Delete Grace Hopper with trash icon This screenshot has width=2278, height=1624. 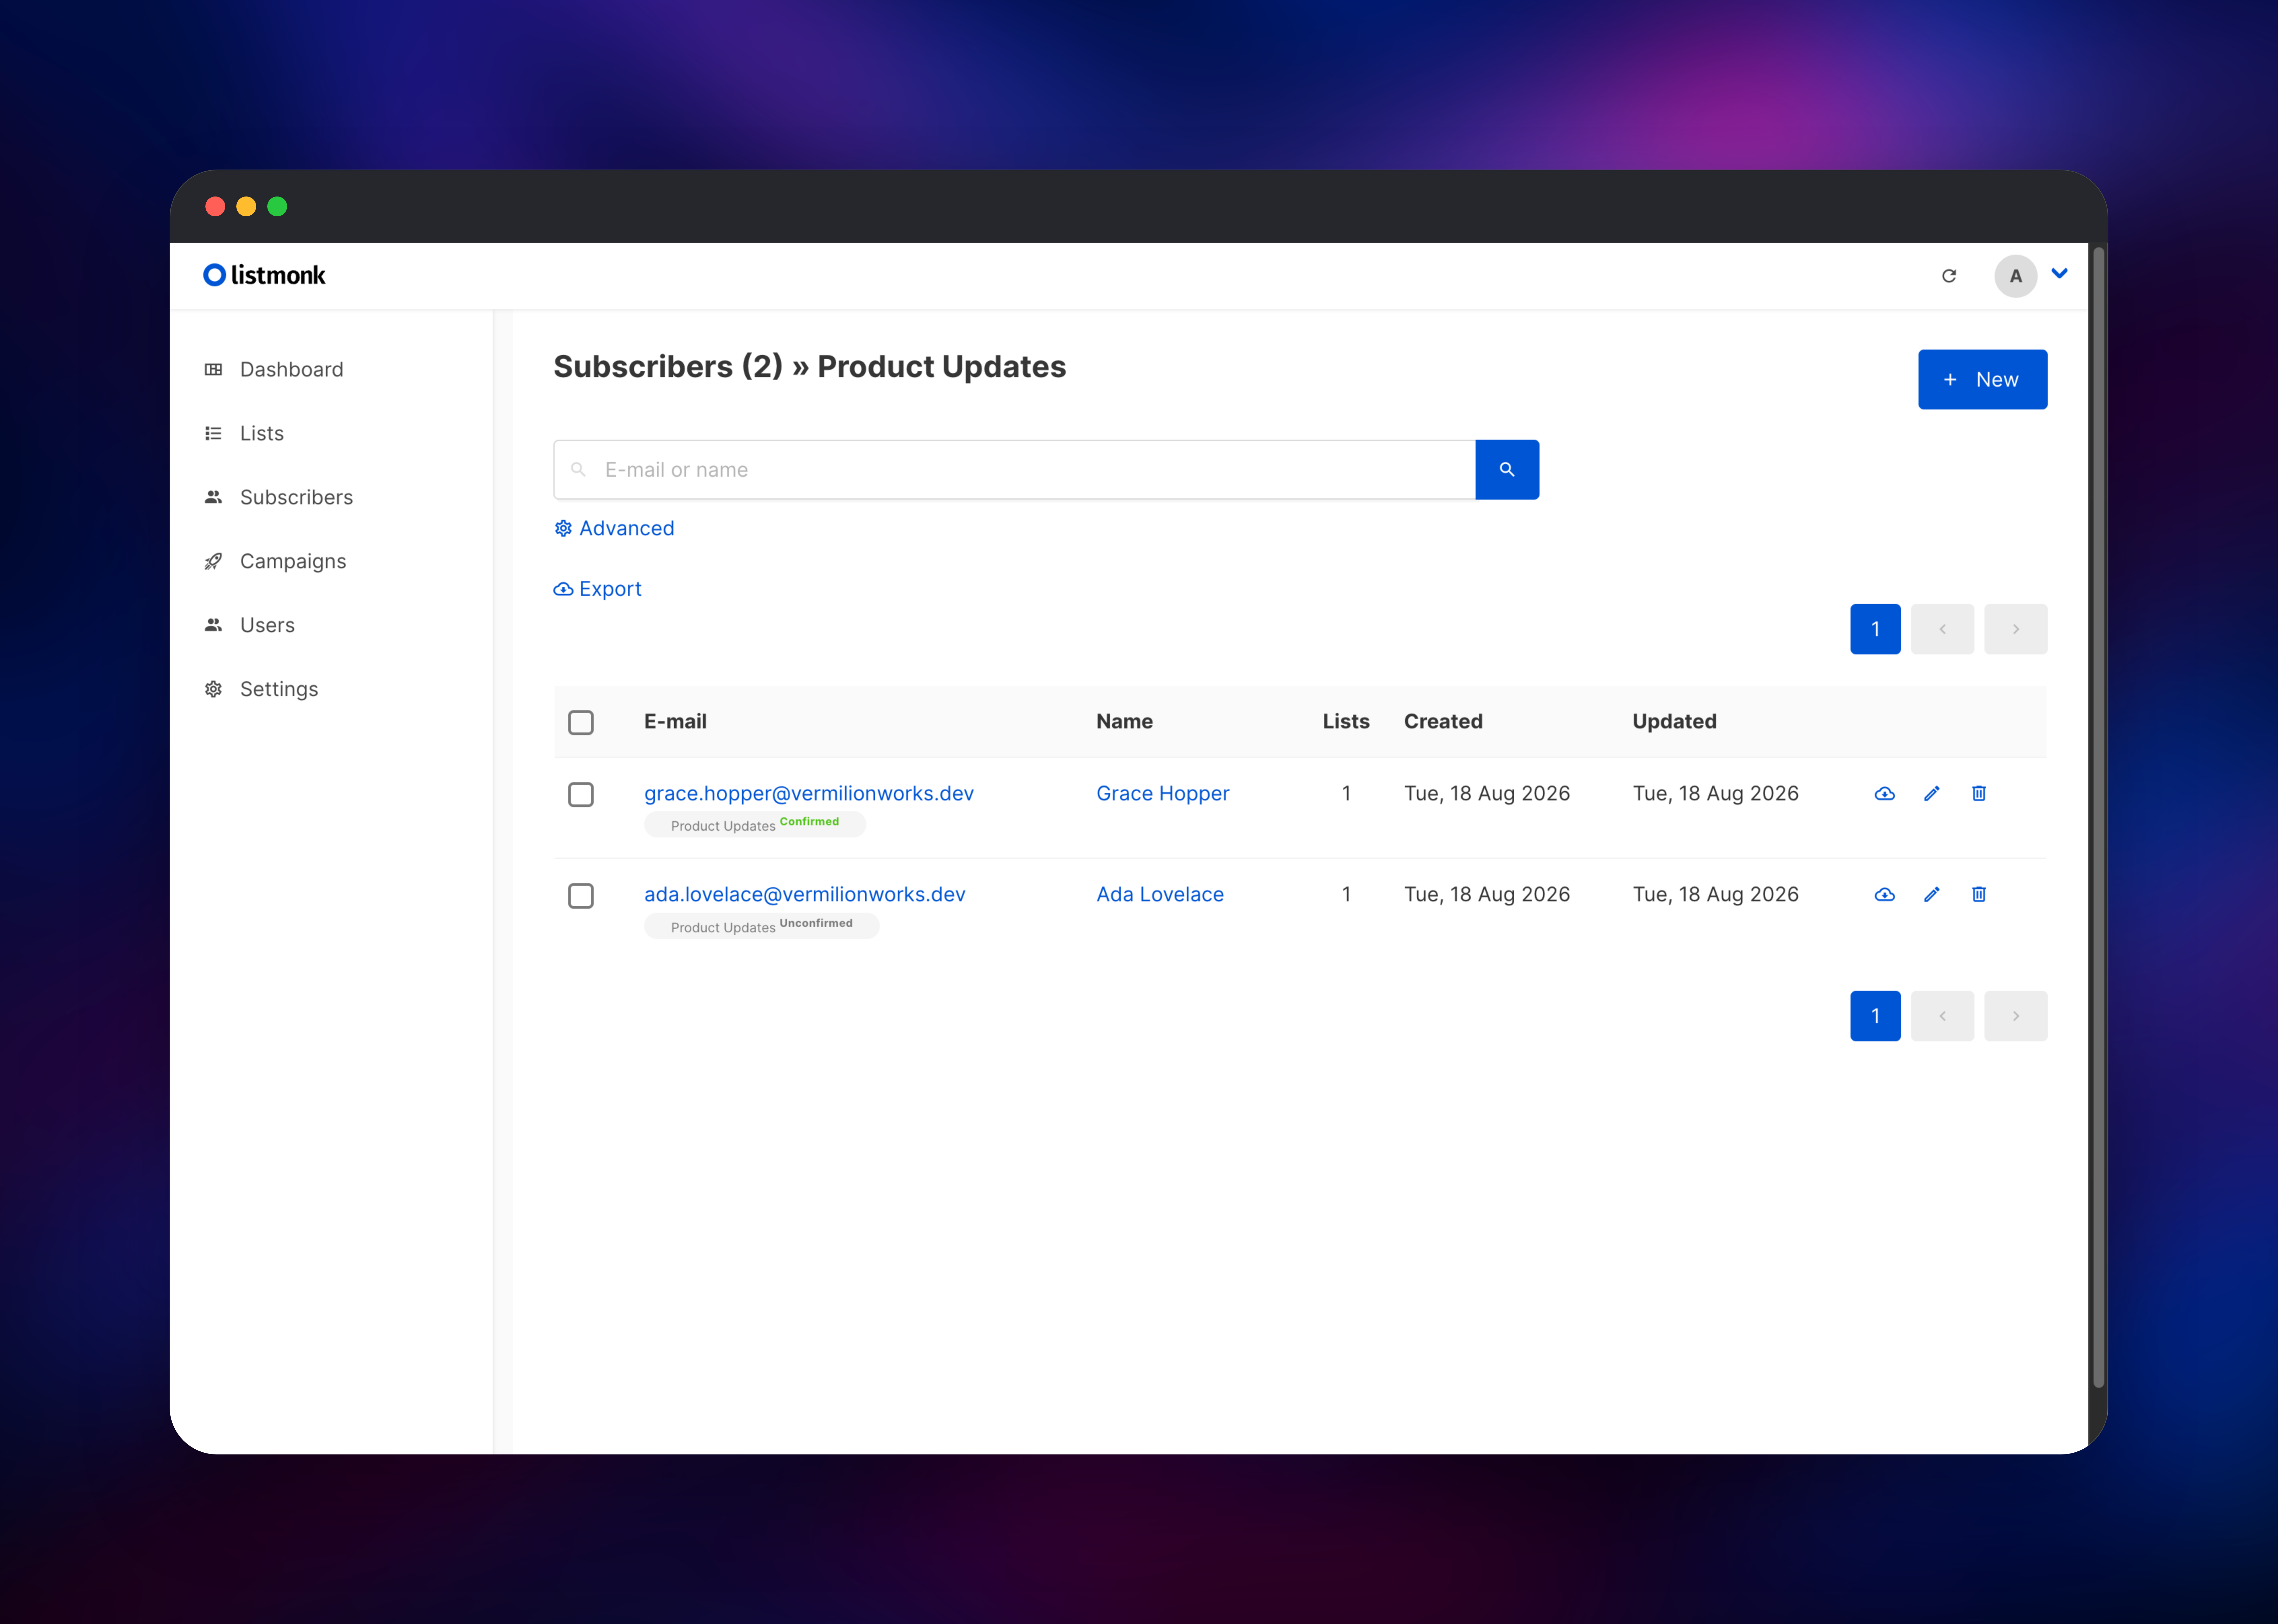click(1979, 794)
